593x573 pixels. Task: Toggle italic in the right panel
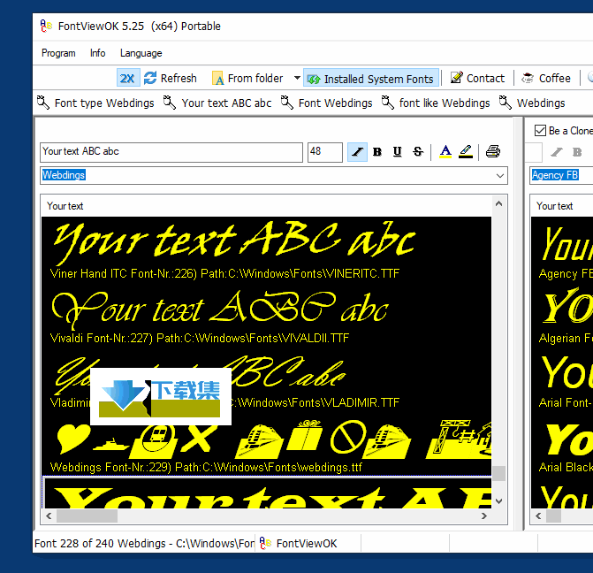pos(556,152)
